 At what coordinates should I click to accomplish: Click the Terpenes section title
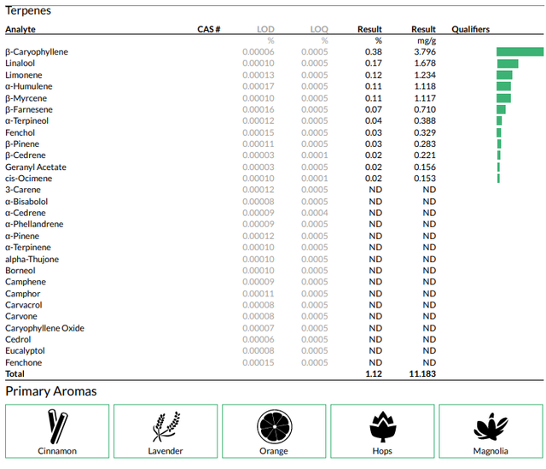pyautogui.click(x=28, y=10)
